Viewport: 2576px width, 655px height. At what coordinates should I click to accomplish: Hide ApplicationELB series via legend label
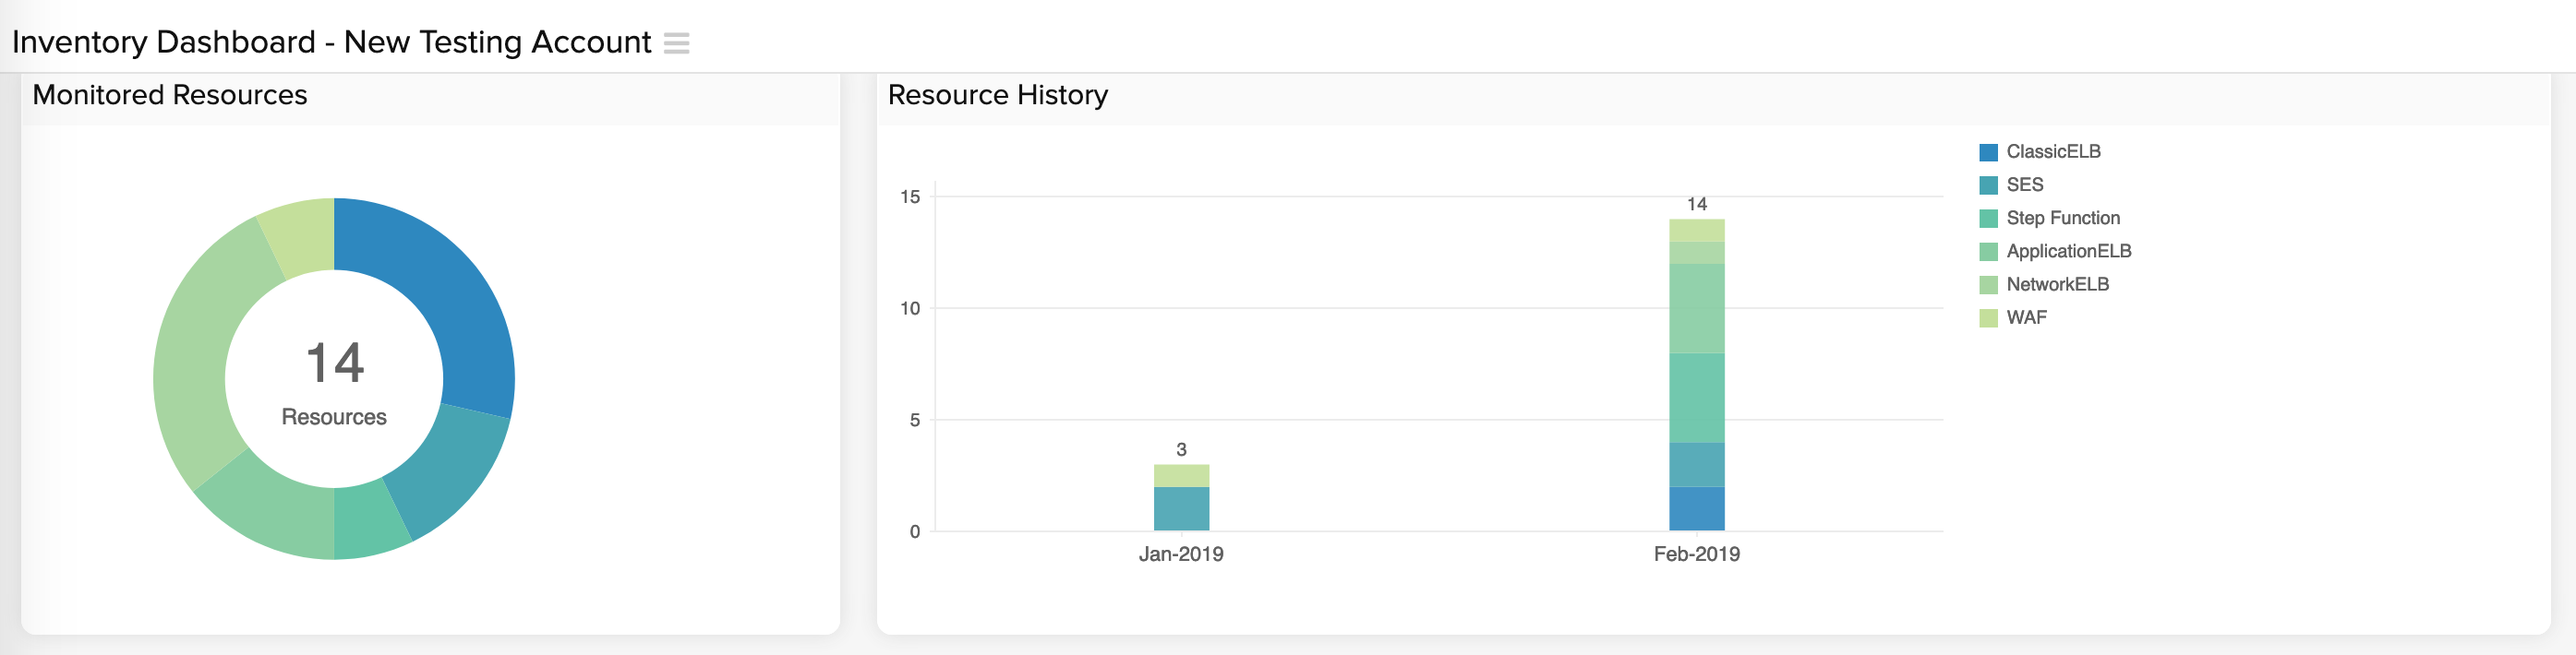pyautogui.click(x=2068, y=251)
